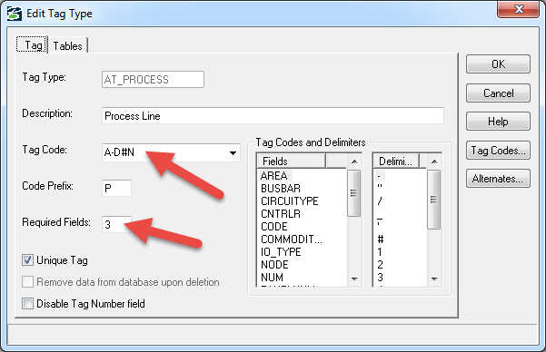Open the Tag Code dropdown
This screenshot has width=546, height=352.
pyautogui.click(x=233, y=152)
